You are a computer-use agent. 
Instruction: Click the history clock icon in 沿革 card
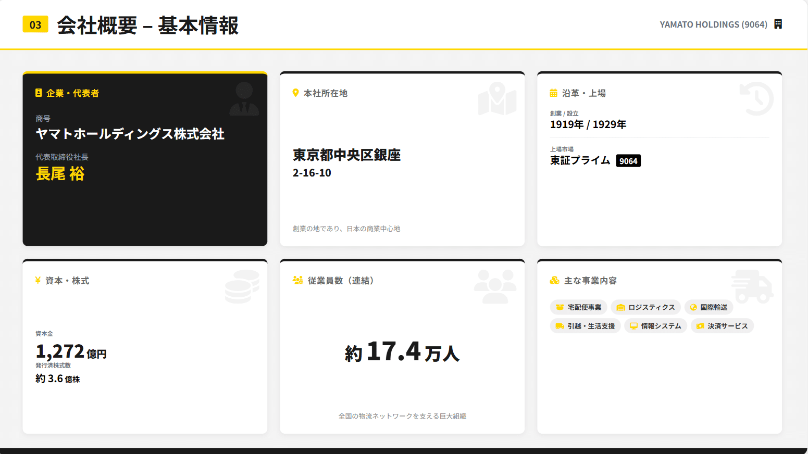coord(756,98)
